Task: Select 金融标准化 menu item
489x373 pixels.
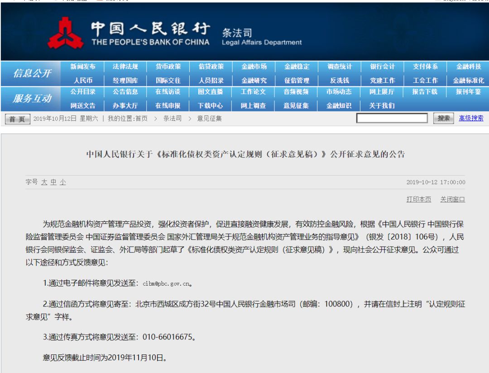Action: click(x=469, y=81)
